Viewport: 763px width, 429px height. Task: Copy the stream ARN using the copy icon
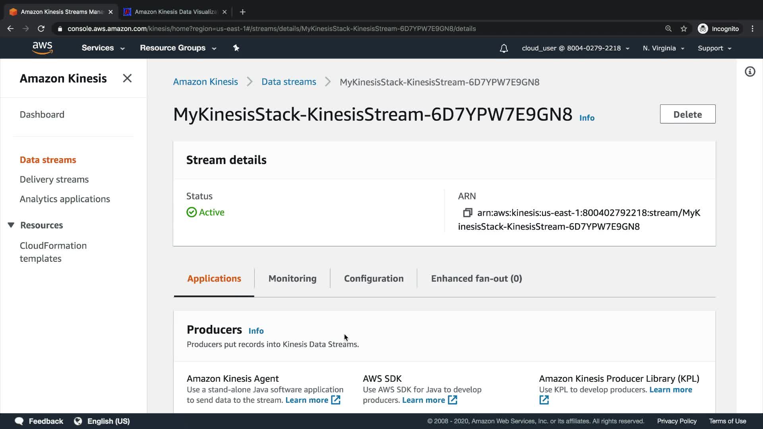pos(467,213)
